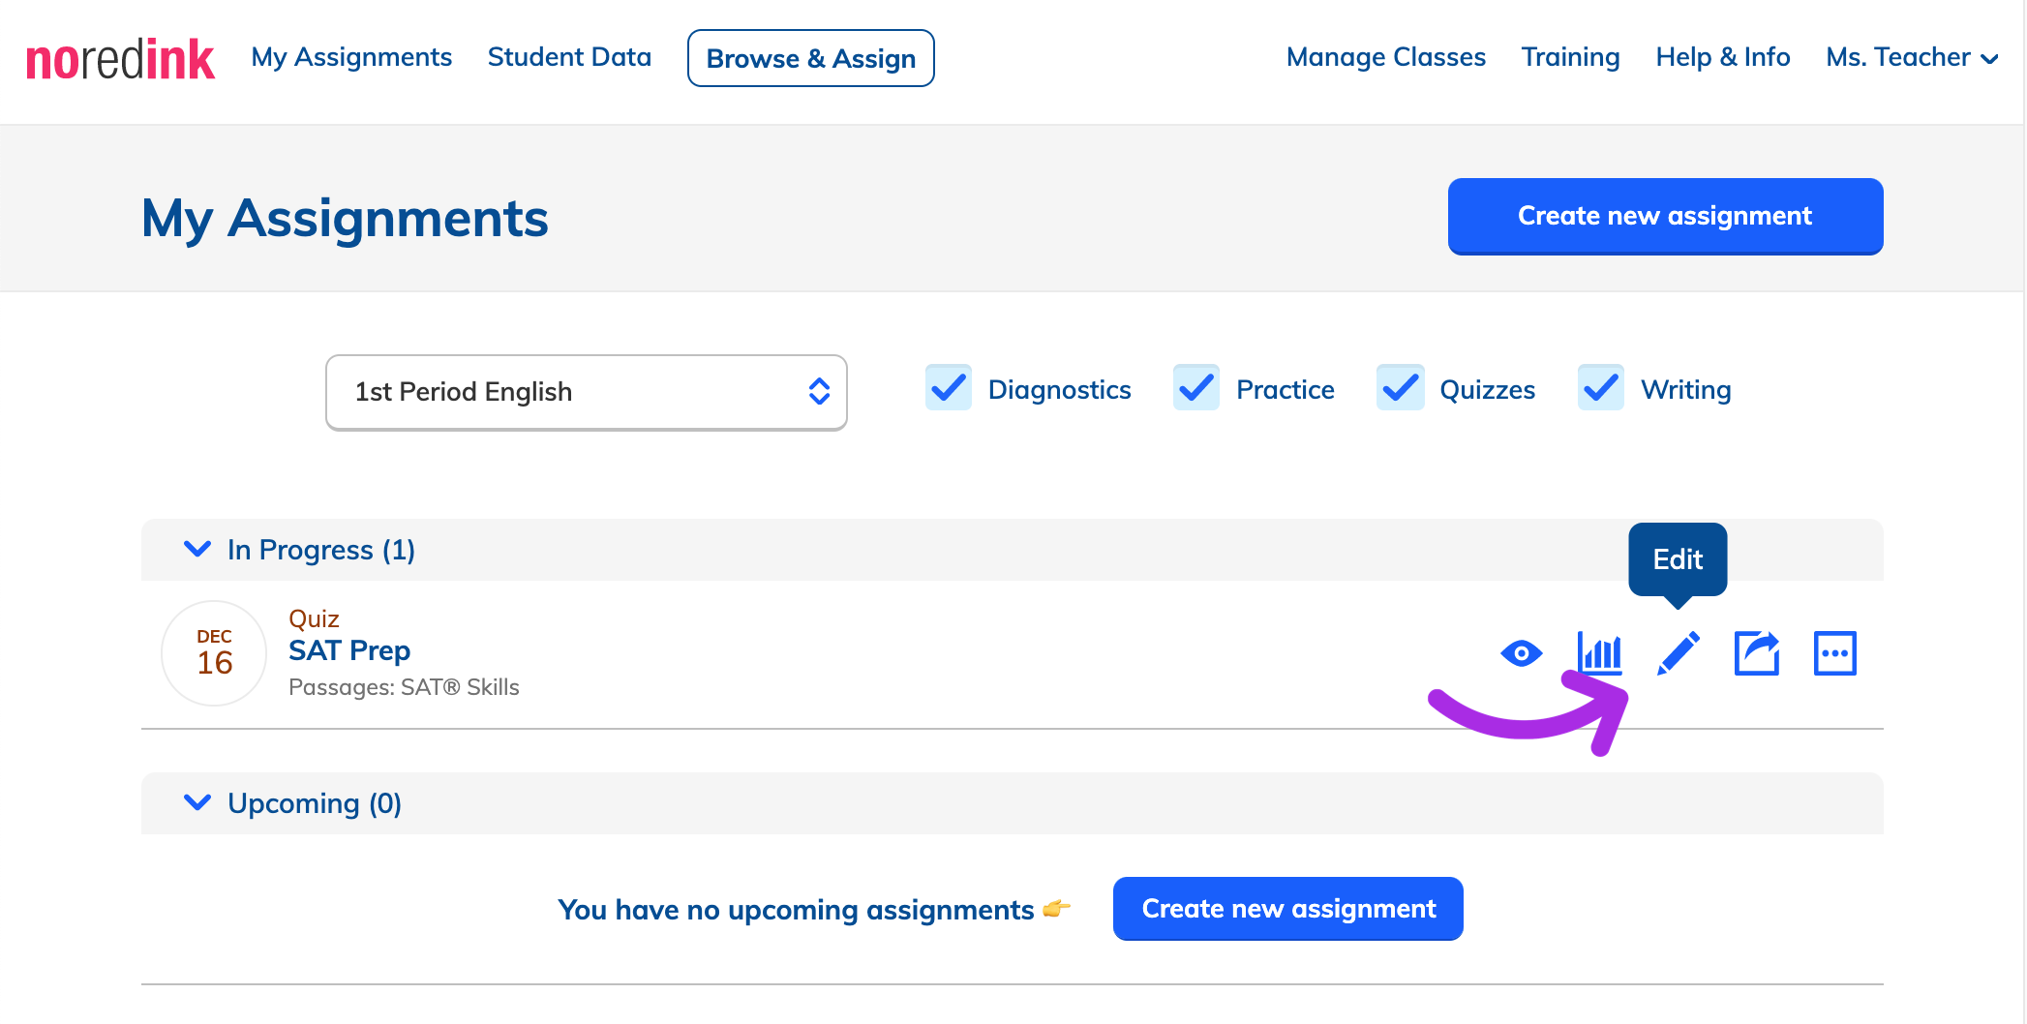
Task: Go to Student Data in navigation
Action: [x=569, y=57]
